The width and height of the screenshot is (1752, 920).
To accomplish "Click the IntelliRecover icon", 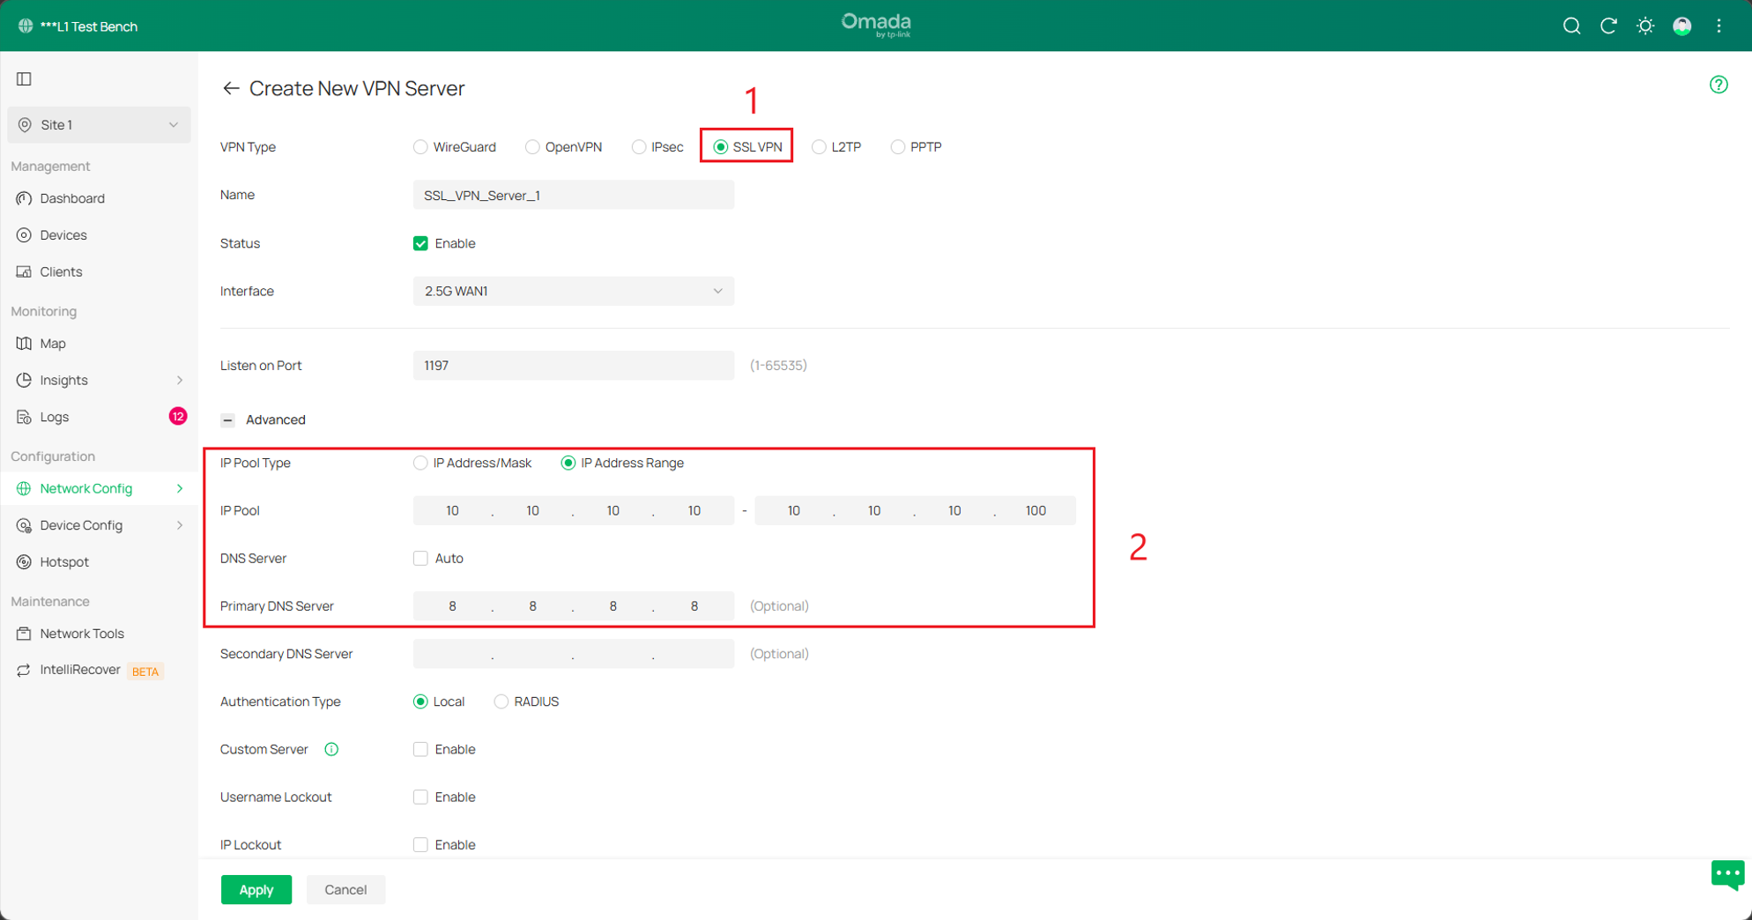I will pyautogui.click(x=25, y=670).
